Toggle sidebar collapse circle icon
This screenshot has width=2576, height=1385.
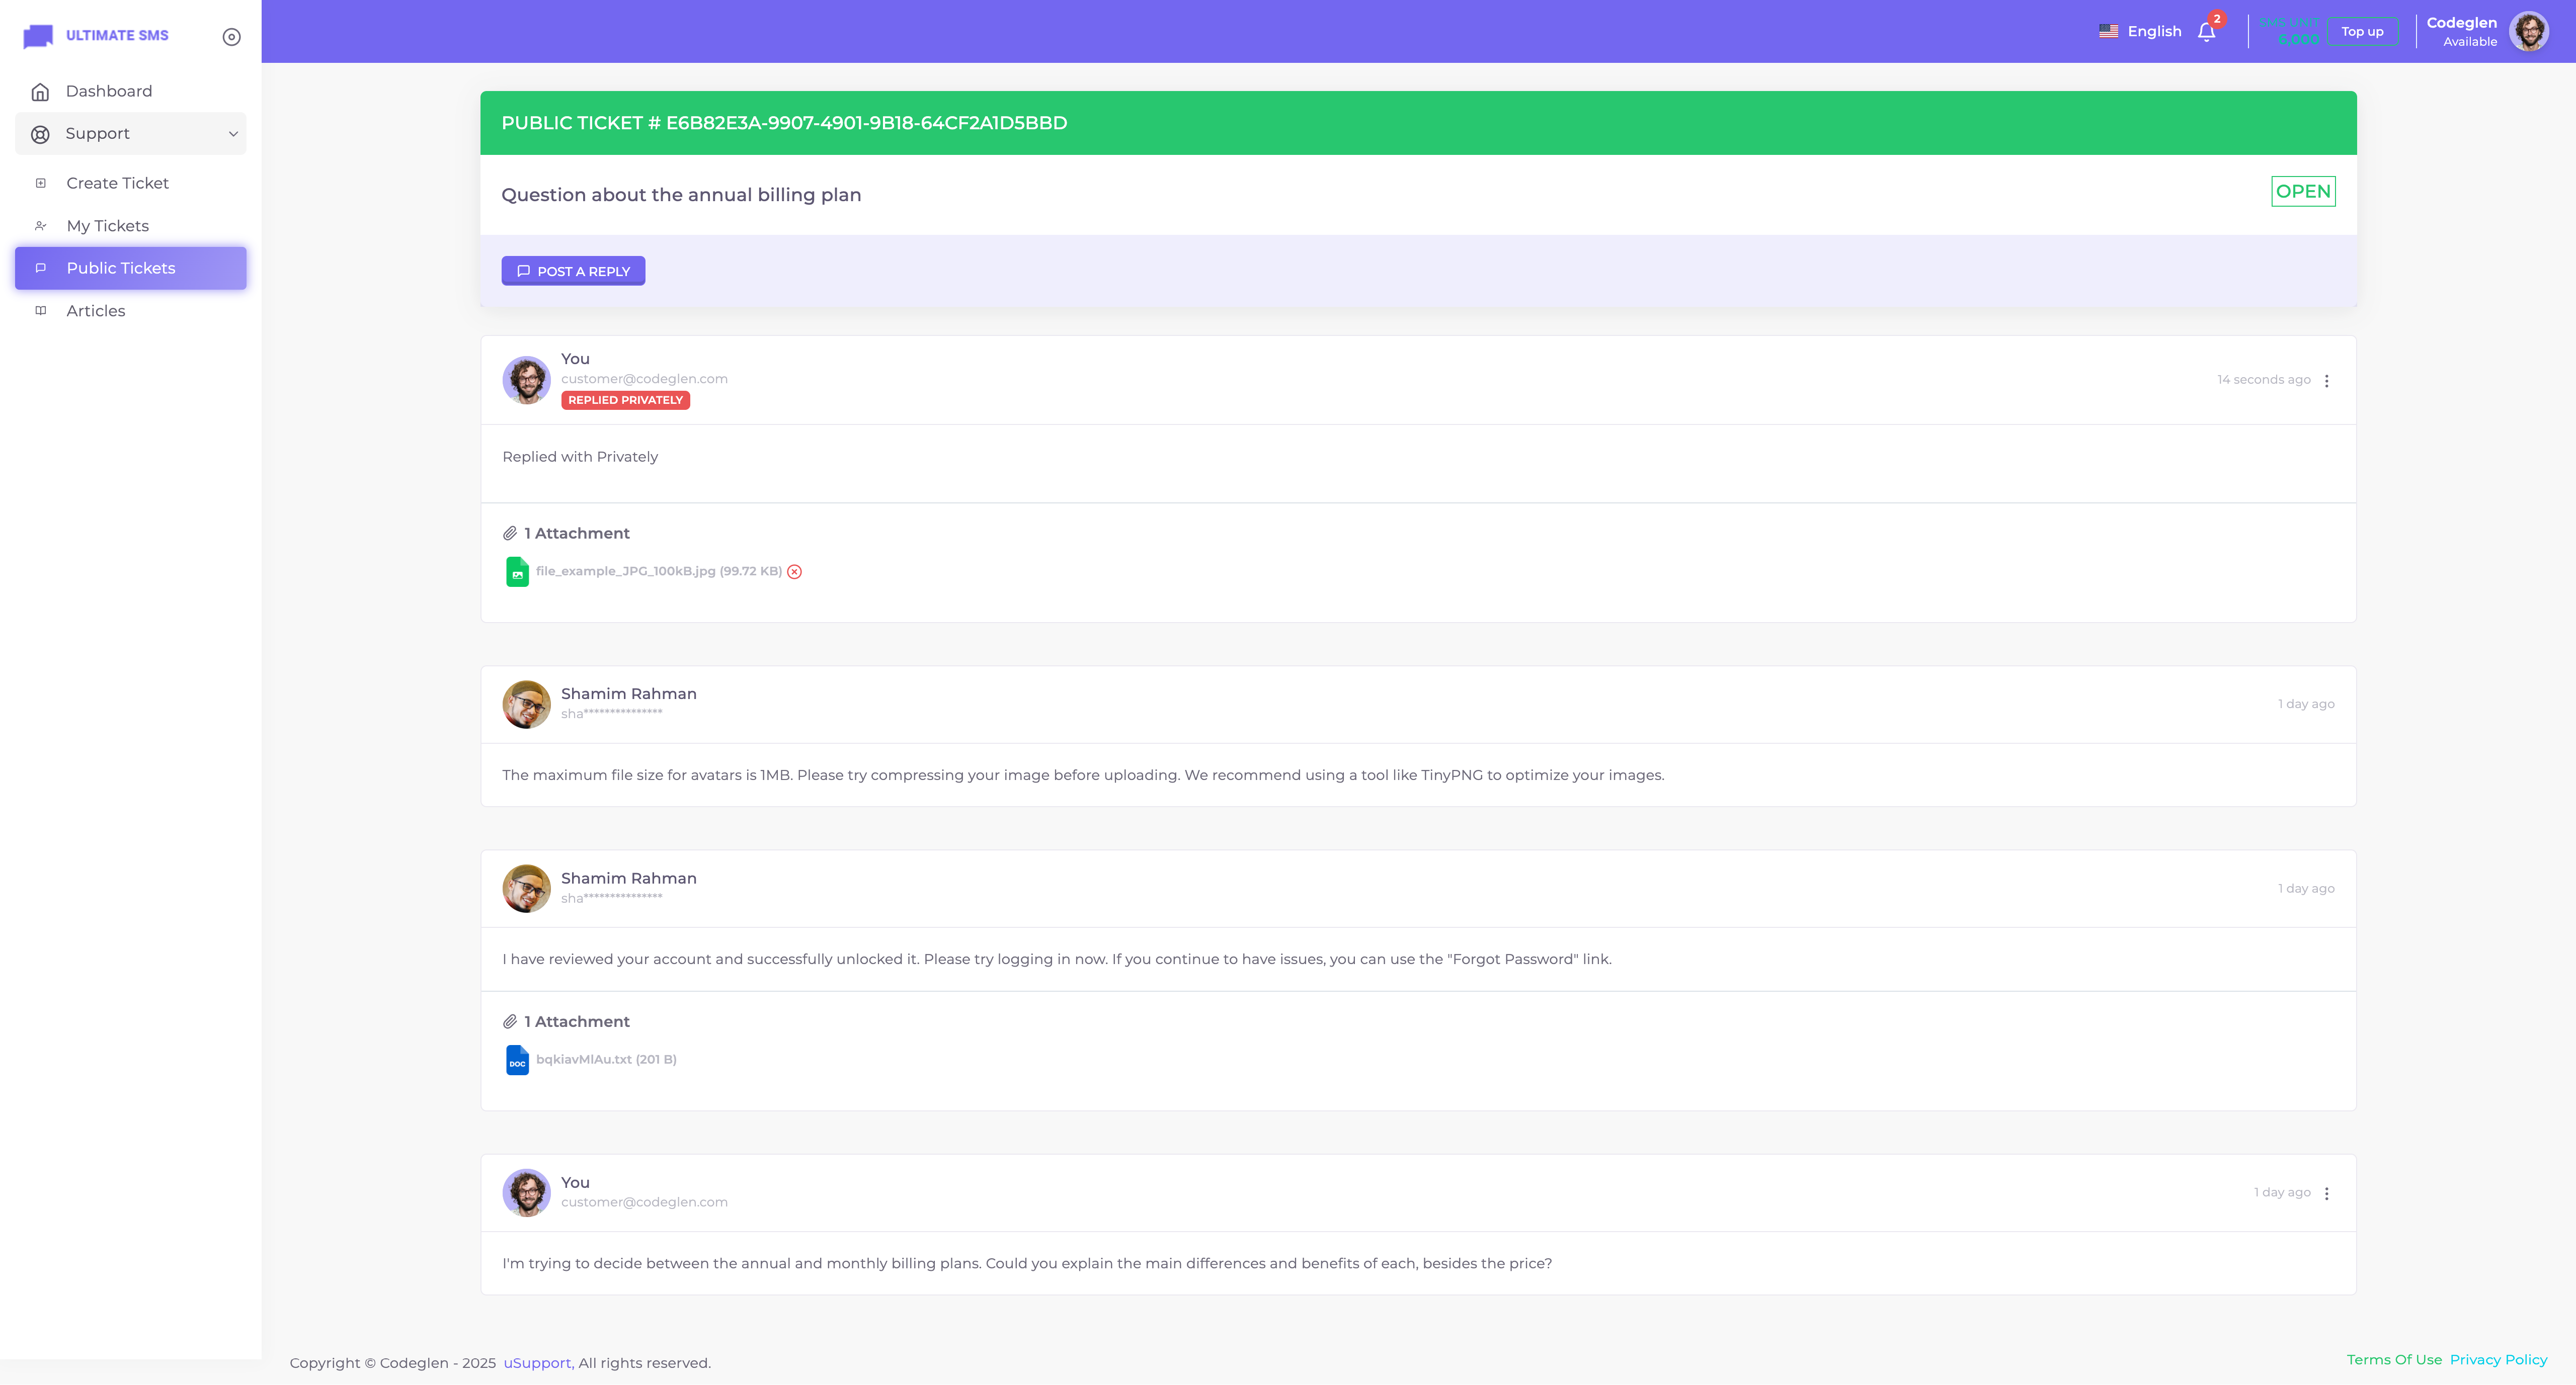(x=231, y=37)
